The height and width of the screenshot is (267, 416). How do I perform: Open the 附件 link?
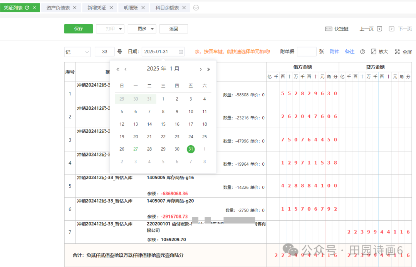tap(334, 52)
